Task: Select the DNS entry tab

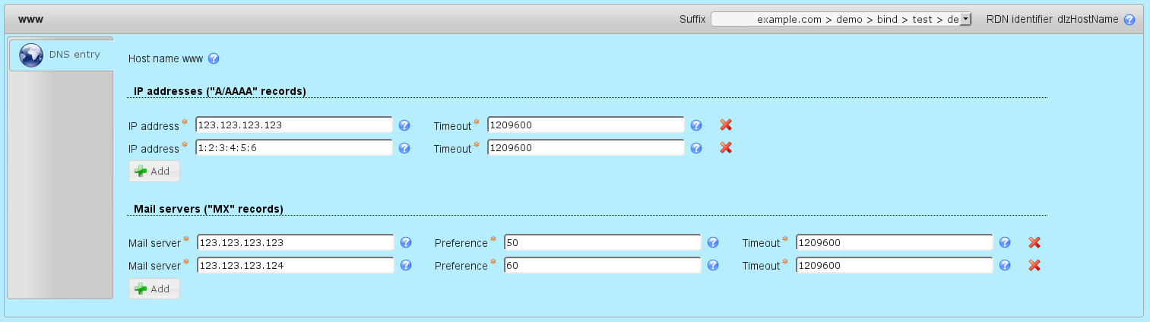Action: 62,55
